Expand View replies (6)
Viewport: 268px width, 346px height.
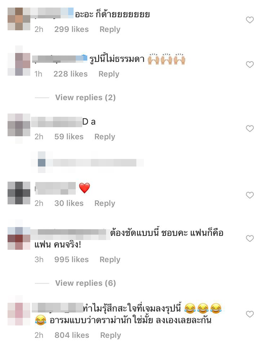(85, 283)
